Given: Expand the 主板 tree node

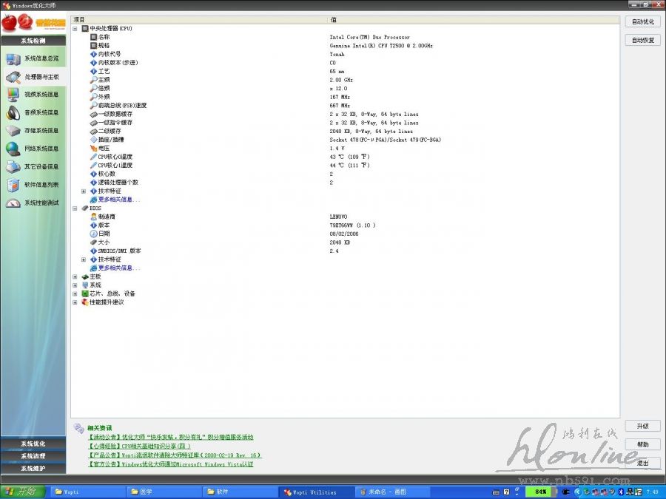Looking at the screenshot, I should pyautogui.click(x=75, y=276).
